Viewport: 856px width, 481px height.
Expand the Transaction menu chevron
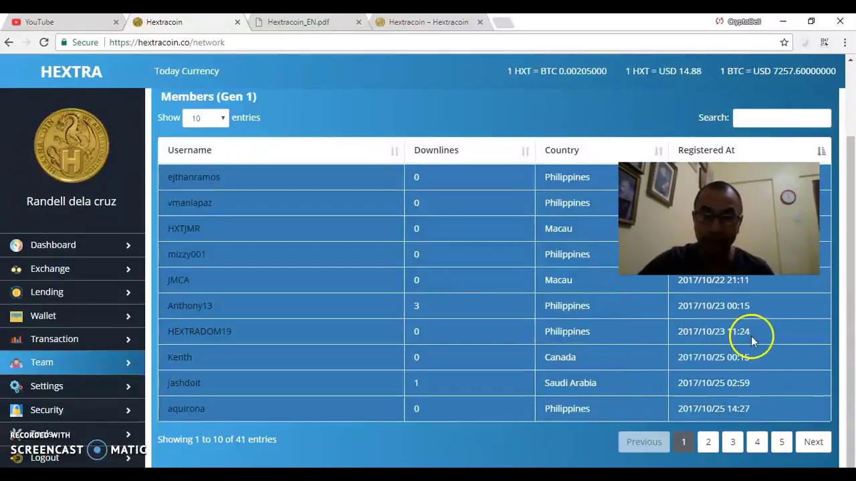[x=128, y=339]
